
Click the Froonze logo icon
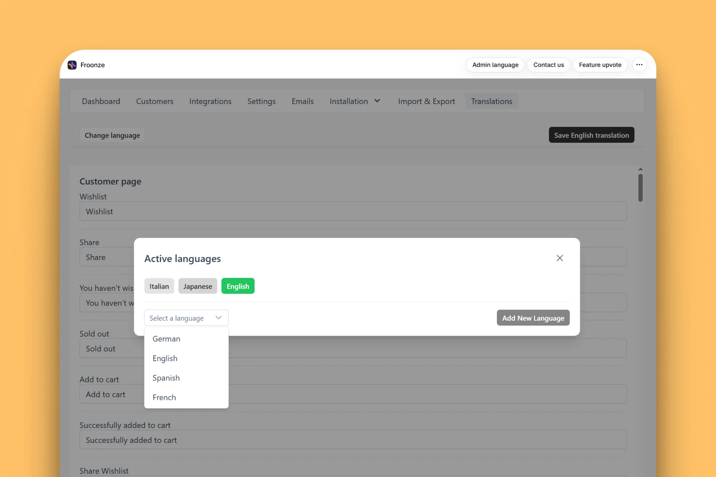[72, 65]
